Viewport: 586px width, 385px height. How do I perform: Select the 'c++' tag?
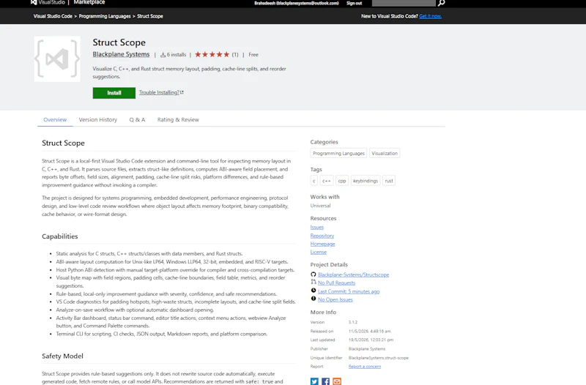click(327, 181)
